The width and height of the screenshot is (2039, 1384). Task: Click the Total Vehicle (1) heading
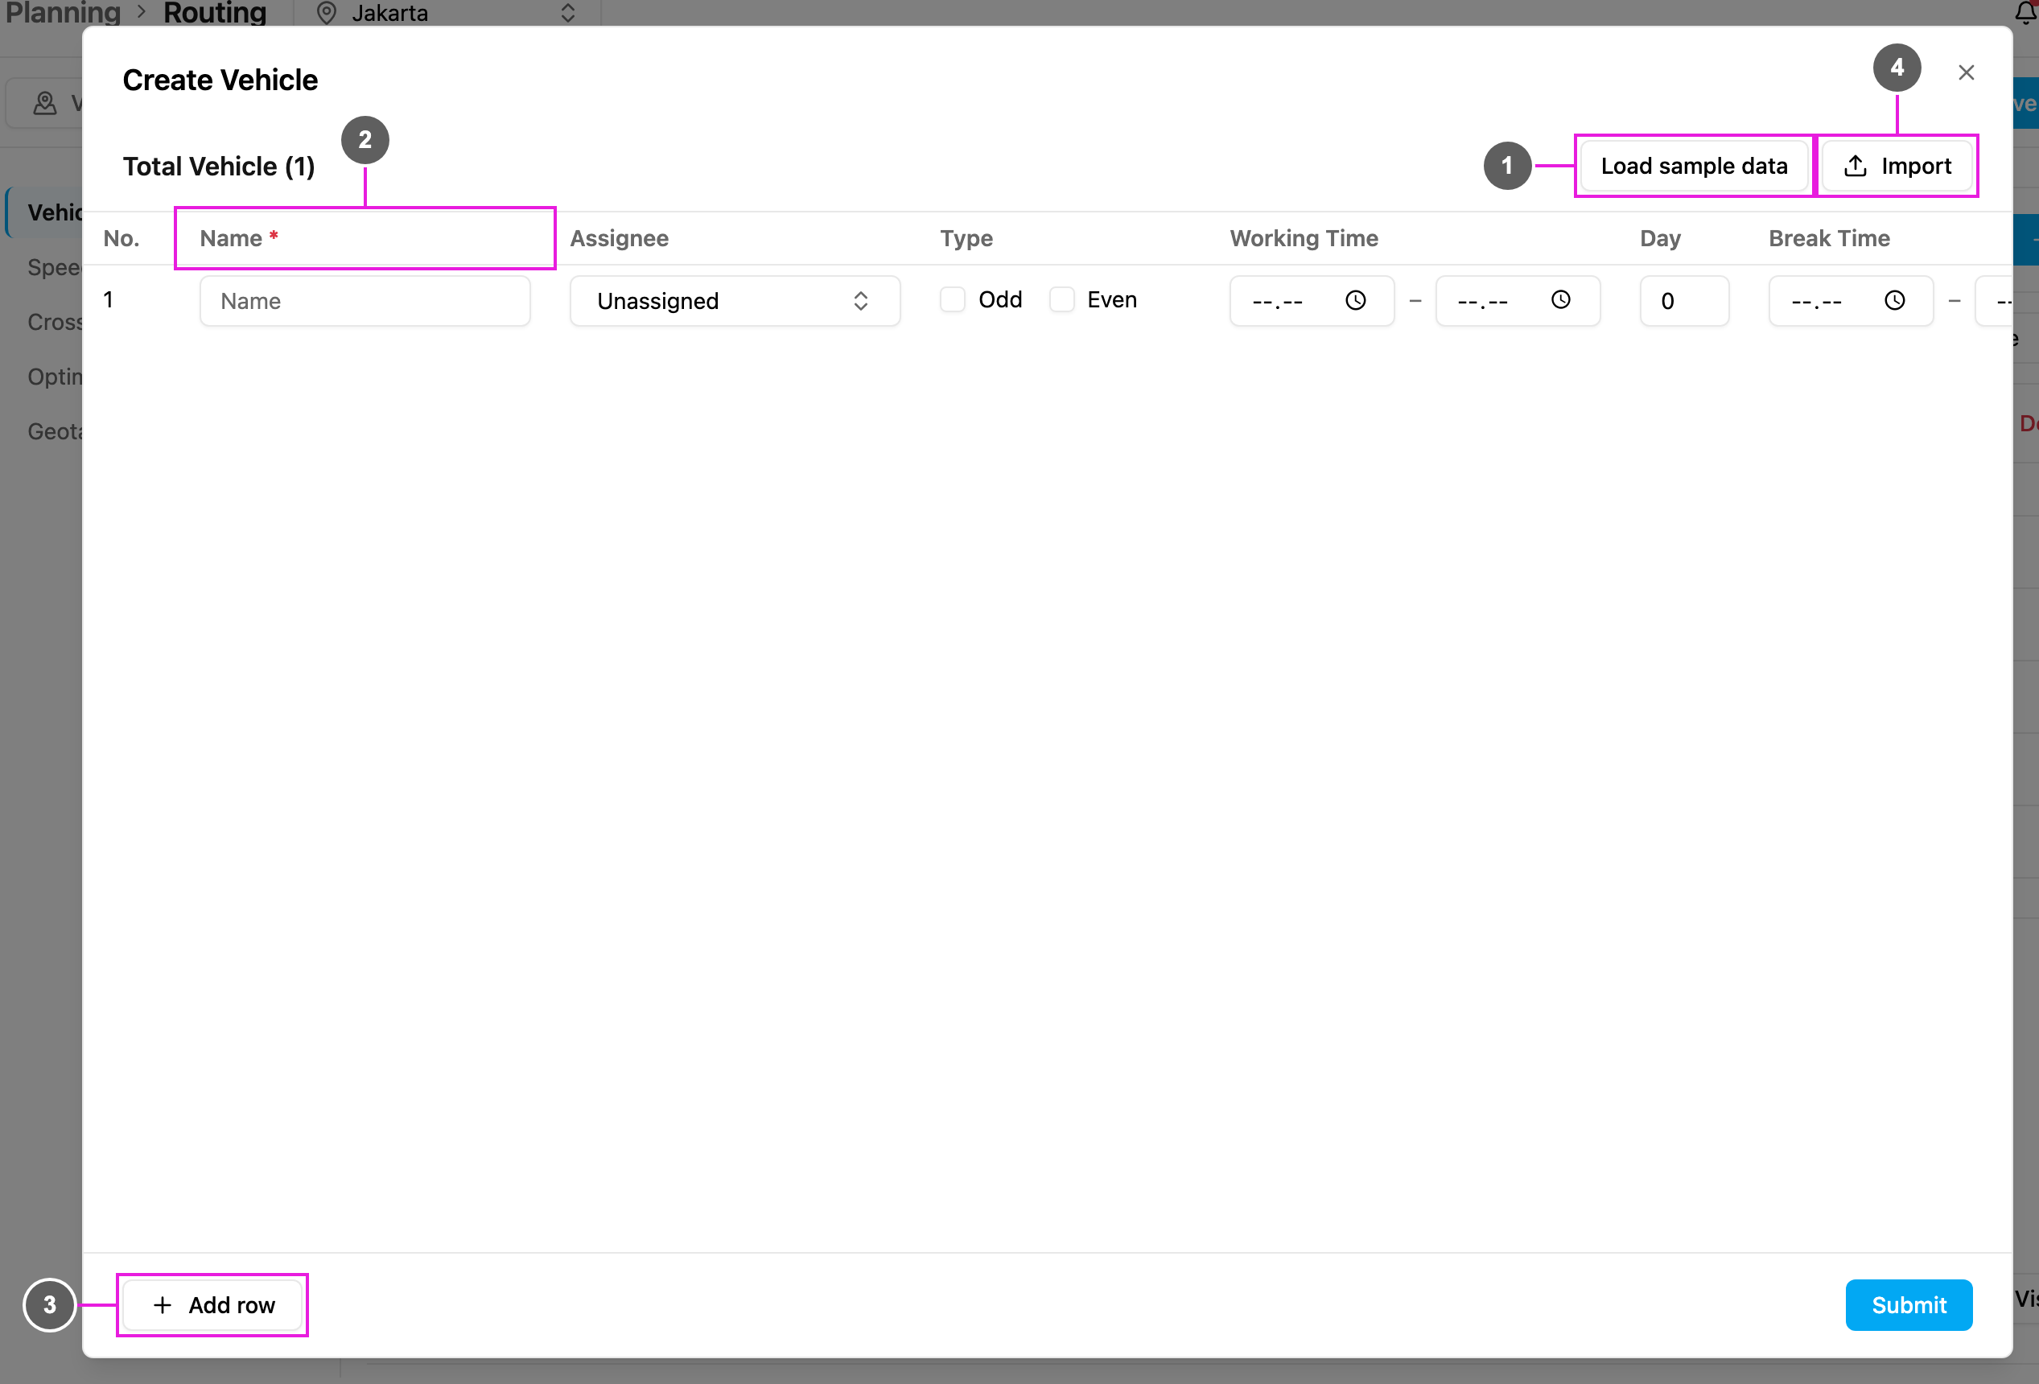coord(219,167)
